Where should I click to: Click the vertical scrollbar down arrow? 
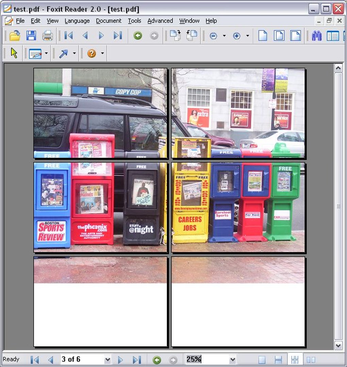(338, 345)
